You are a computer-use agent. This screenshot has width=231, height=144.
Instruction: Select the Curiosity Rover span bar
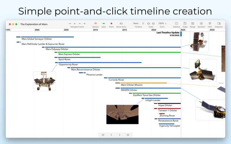(144, 78)
